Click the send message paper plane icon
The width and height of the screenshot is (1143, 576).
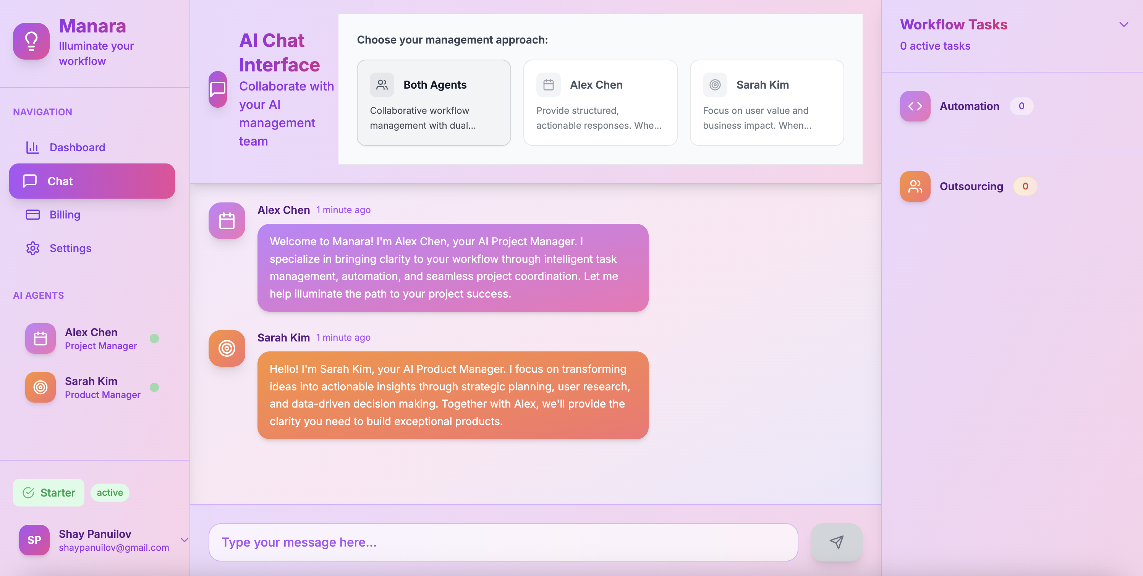(836, 542)
